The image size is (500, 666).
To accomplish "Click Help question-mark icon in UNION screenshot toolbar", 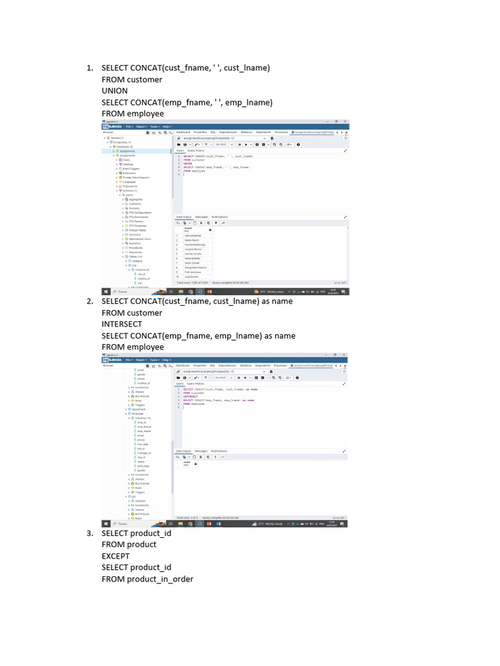I will [298, 144].
